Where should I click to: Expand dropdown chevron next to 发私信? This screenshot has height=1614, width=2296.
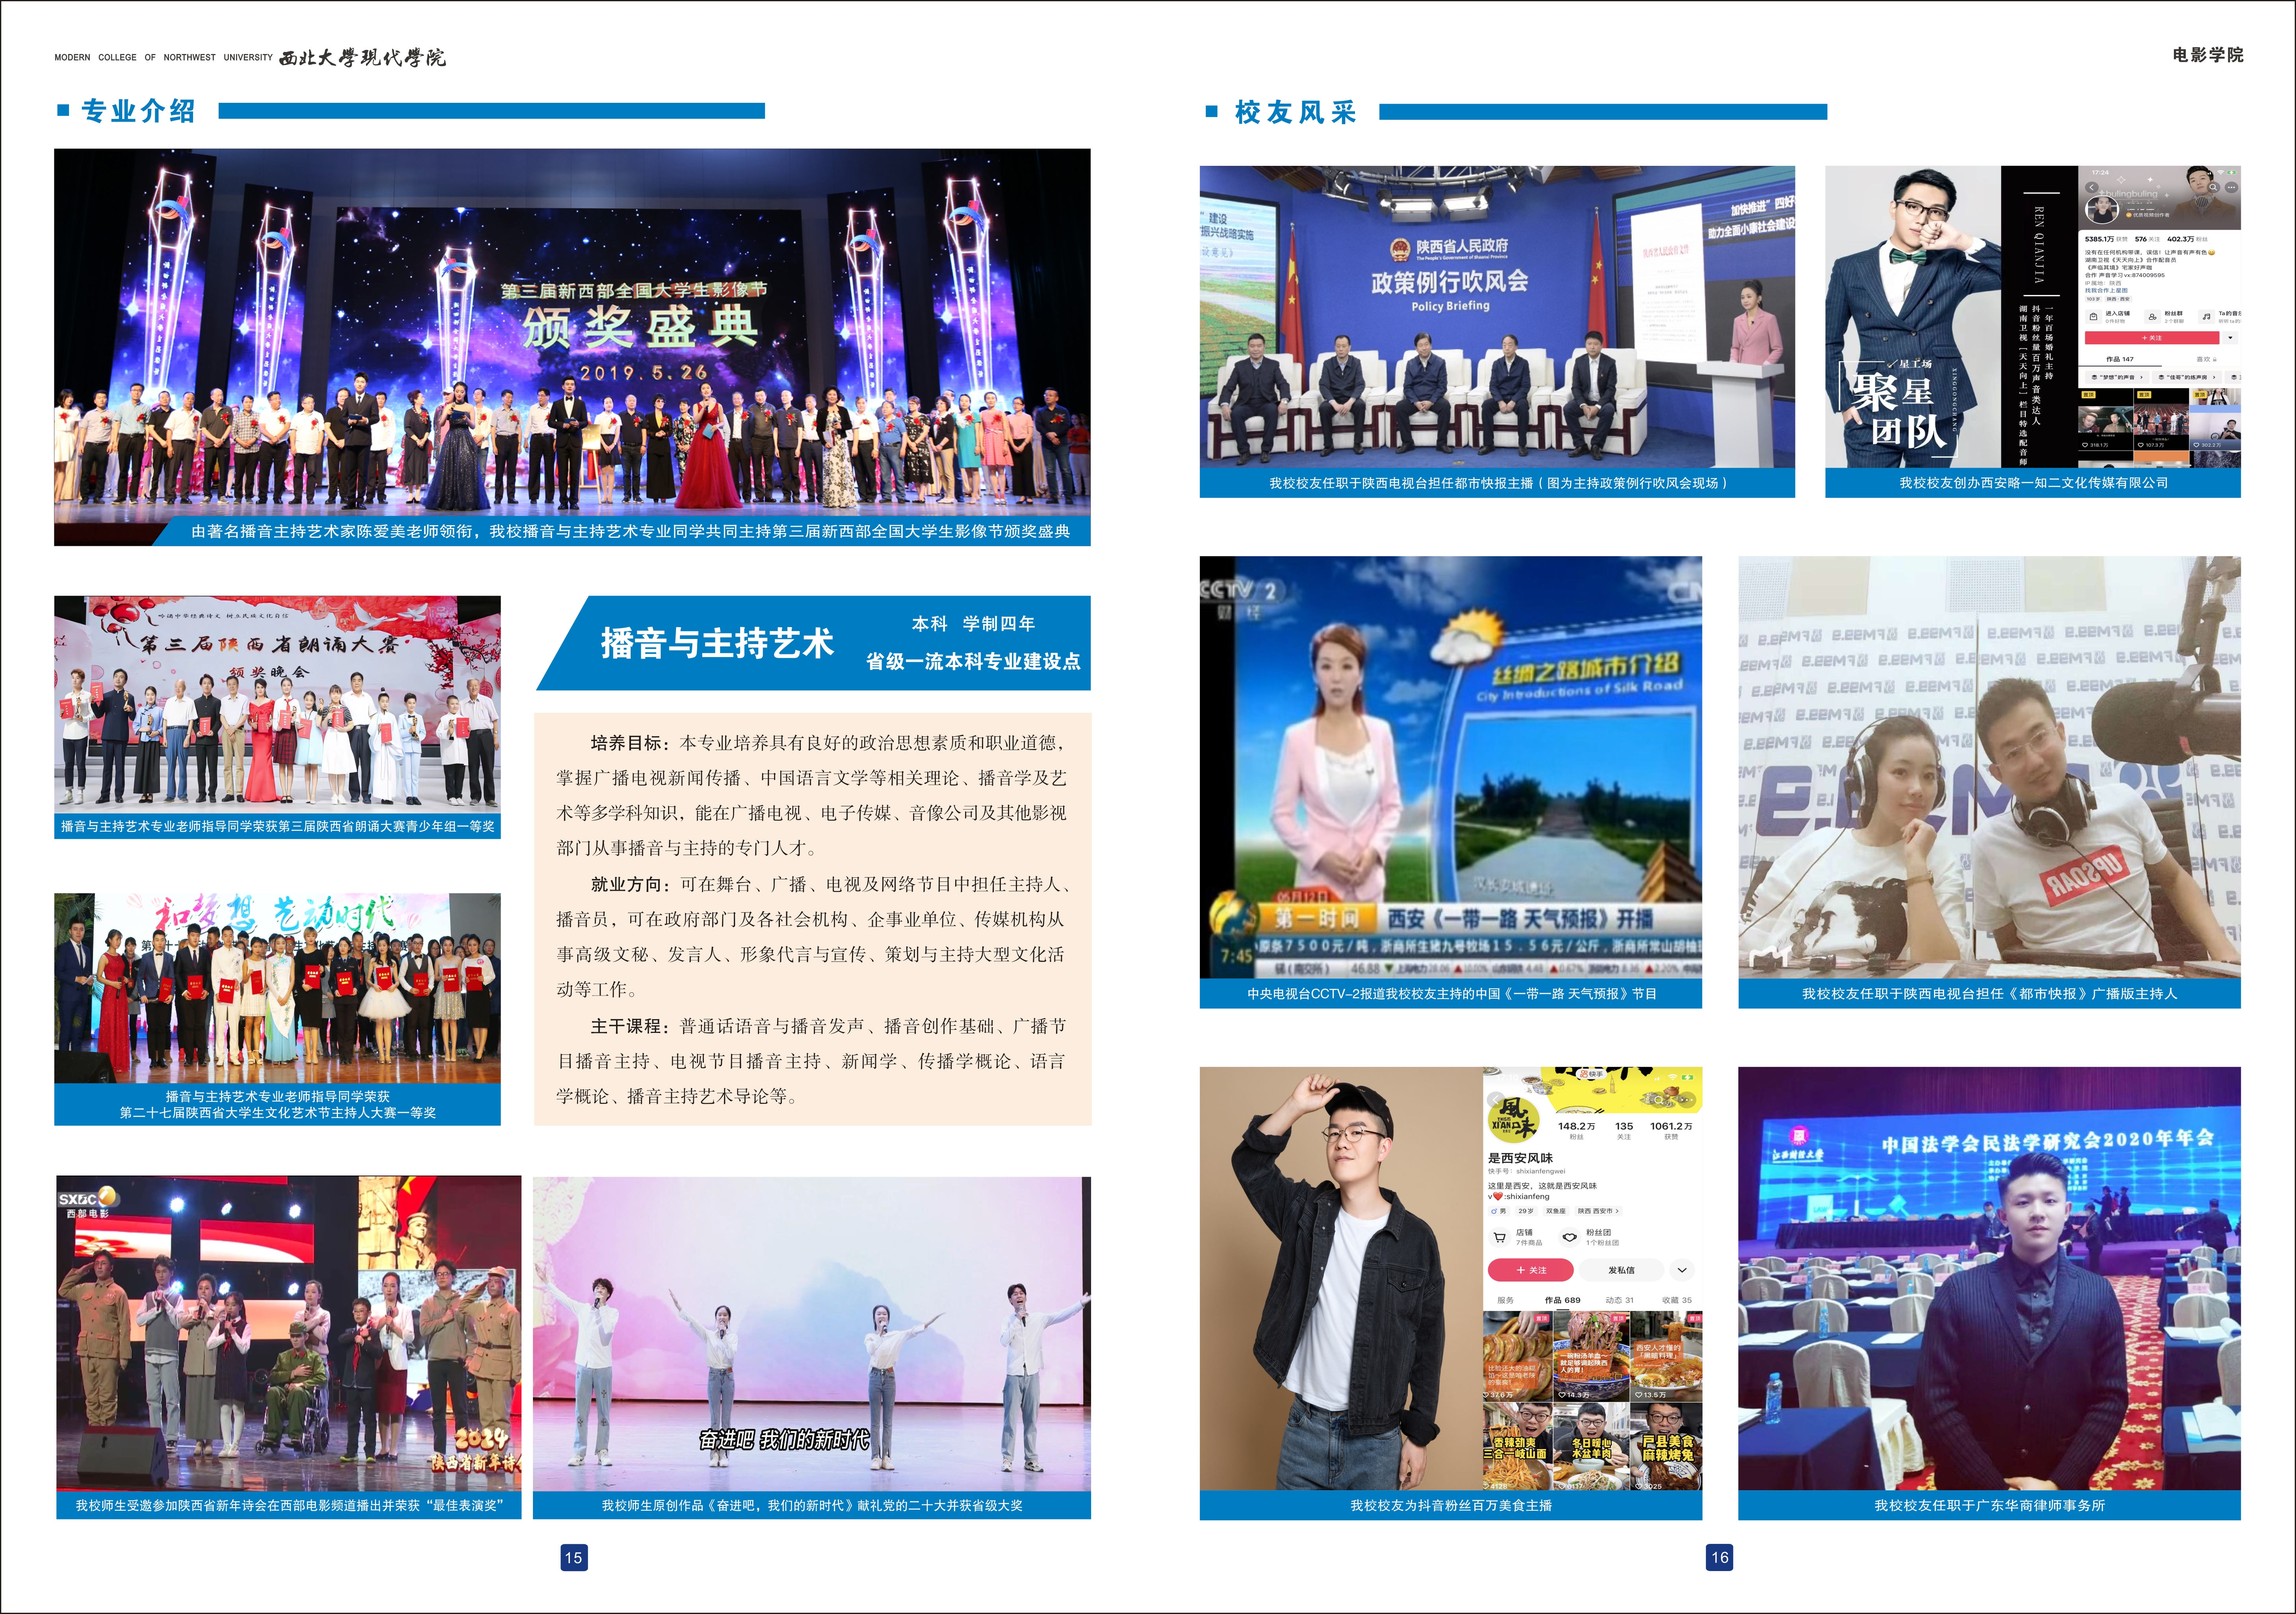point(1682,1270)
